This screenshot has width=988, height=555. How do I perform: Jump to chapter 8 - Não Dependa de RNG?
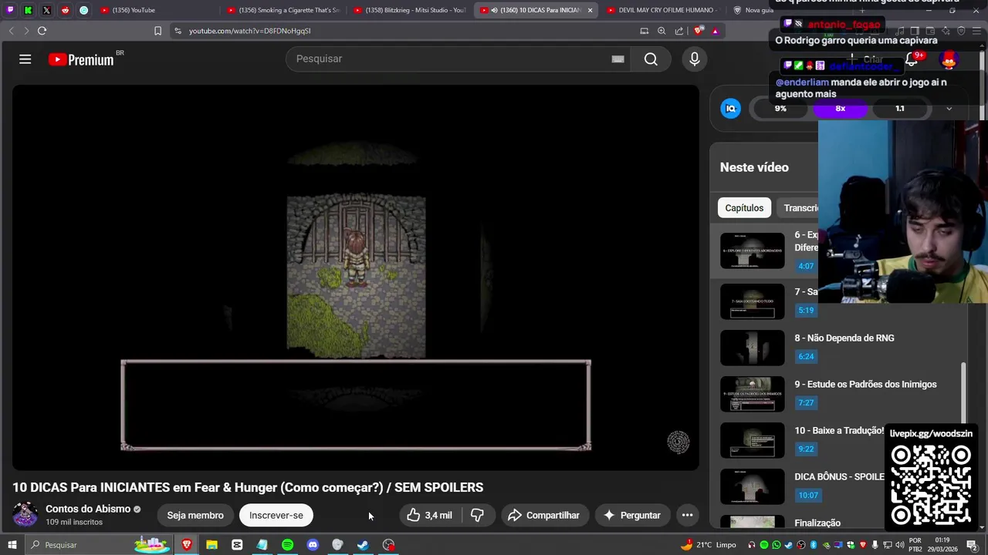pyautogui.click(x=844, y=338)
